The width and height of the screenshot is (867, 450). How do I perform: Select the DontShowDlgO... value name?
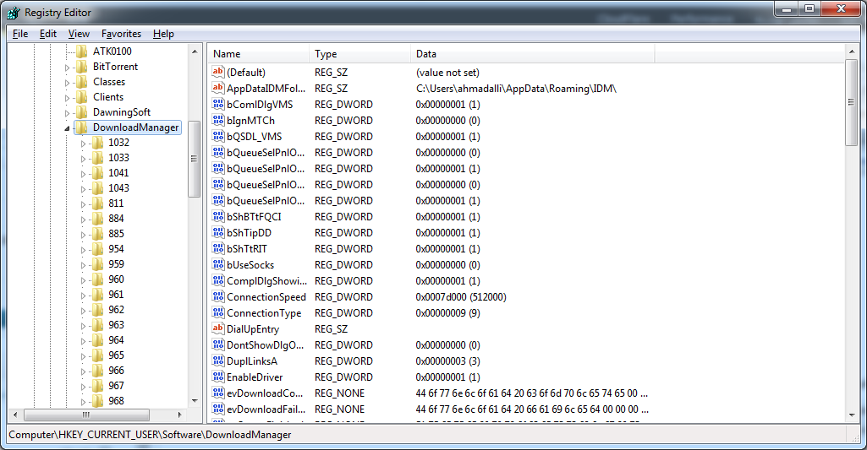(266, 345)
